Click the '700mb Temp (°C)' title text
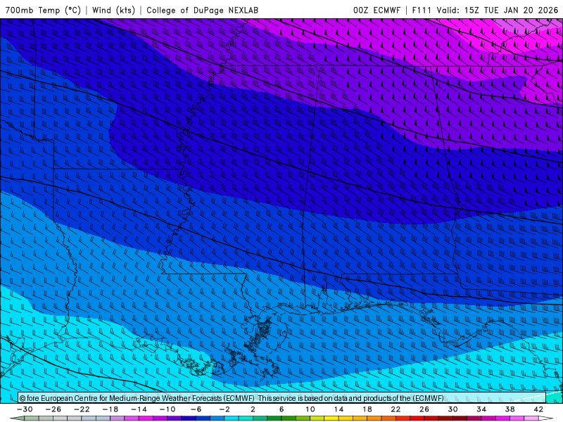 coord(43,10)
